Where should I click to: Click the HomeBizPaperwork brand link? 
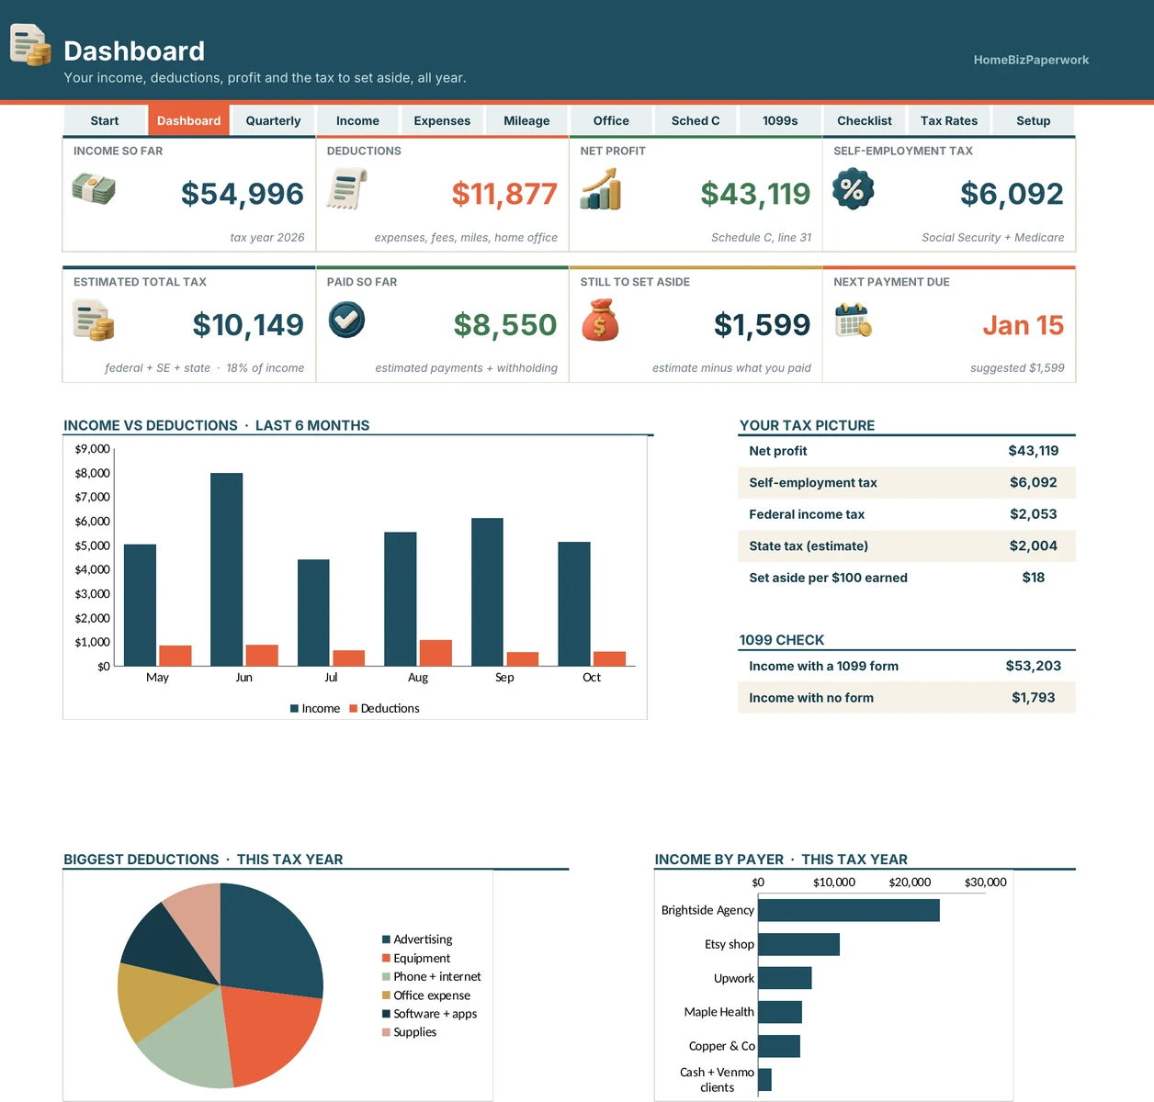tap(1031, 60)
